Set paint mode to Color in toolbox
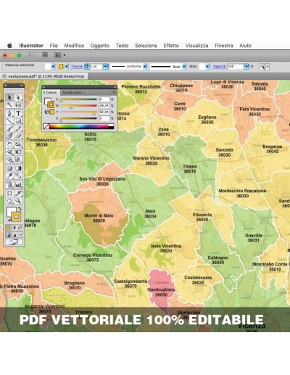Viewport: 290px width, 375px height. (x=8, y=228)
